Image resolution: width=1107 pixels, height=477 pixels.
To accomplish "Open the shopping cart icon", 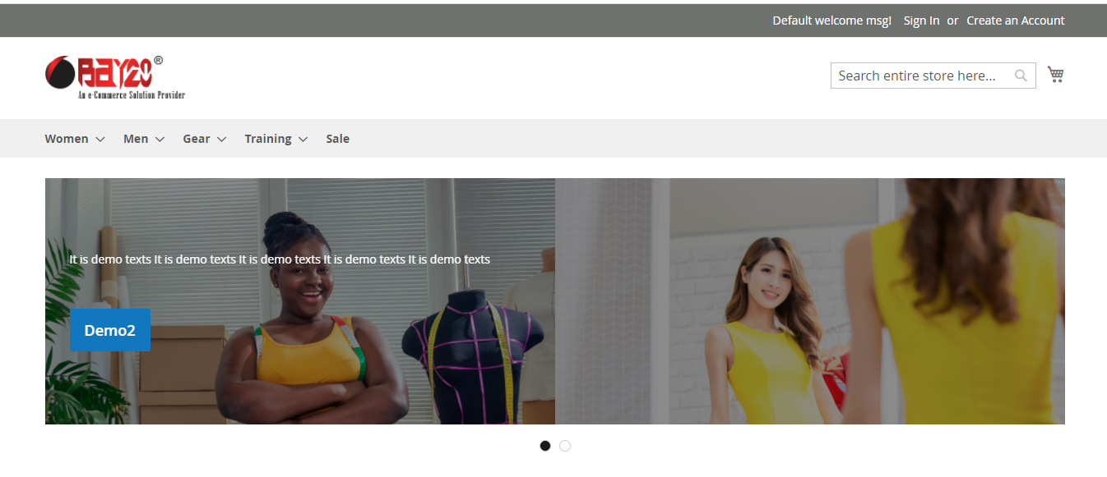I will click(x=1055, y=75).
